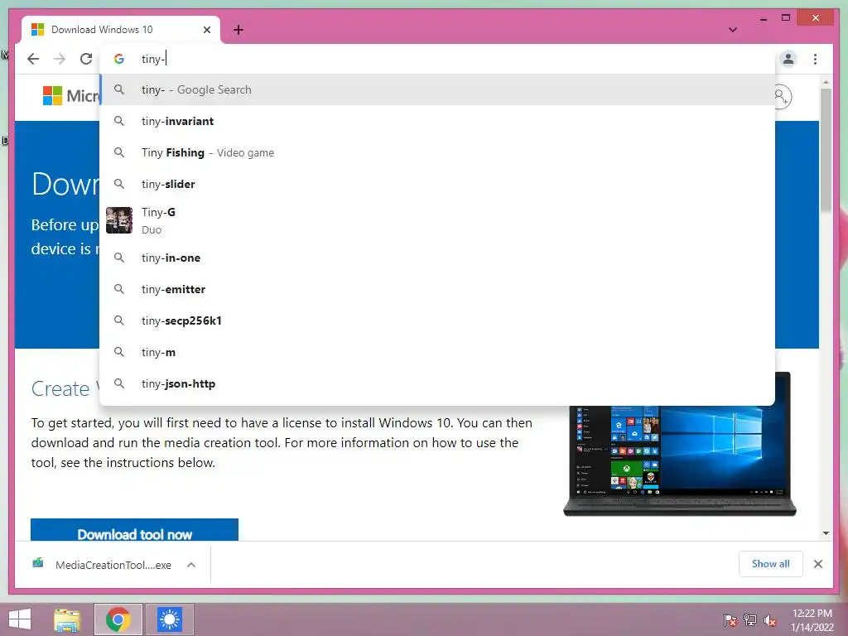Choose the Tiny Fishing video game suggestion
Viewport: 848px width, 636px height.
pyautogui.click(x=437, y=152)
